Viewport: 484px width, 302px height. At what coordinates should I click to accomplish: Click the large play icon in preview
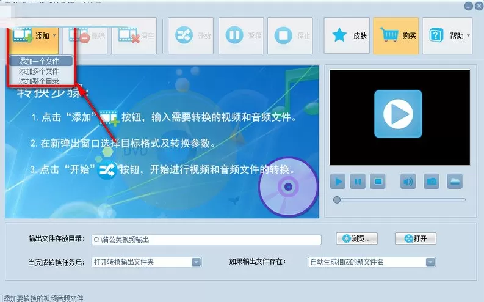coord(398,114)
